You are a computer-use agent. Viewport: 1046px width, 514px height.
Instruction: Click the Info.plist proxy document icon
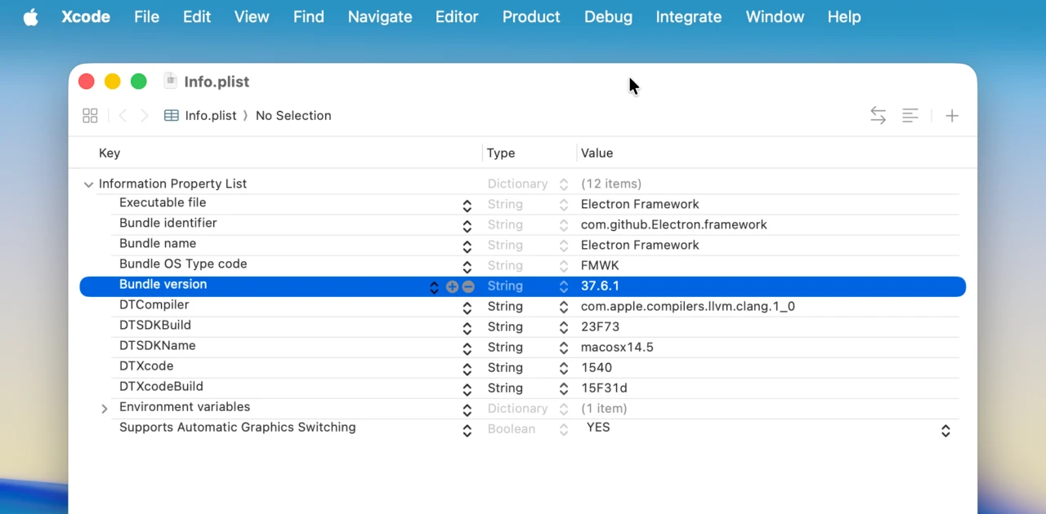click(x=170, y=81)
